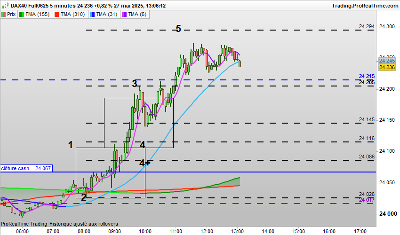
Task: Click the 15:00 time axis label
Action: 298,231
